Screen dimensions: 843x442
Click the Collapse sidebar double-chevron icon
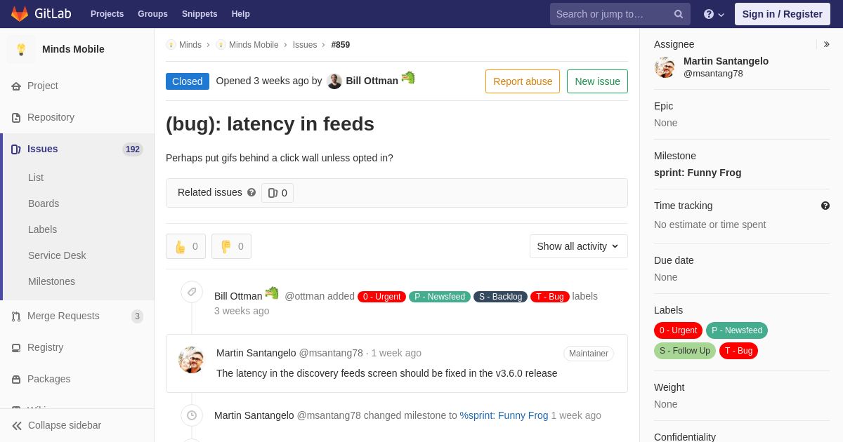coord(17,426)
